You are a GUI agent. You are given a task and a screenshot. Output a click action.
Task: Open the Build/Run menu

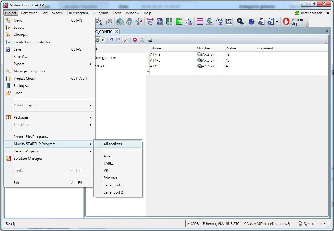click(x=100, y=13)
